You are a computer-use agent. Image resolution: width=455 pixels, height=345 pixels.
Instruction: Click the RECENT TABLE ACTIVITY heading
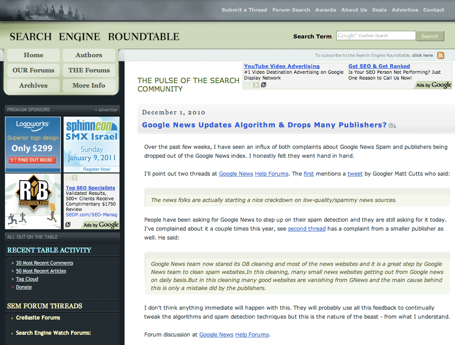click(49, 250)
